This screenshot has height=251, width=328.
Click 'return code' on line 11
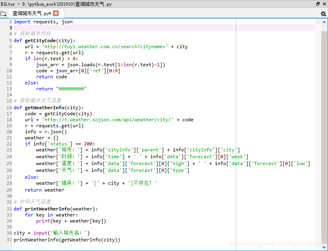[51, 77]
